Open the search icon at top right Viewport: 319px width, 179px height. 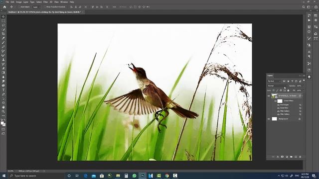point(304,7)
